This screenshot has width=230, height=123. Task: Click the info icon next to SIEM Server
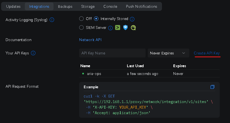coord(110,28)
